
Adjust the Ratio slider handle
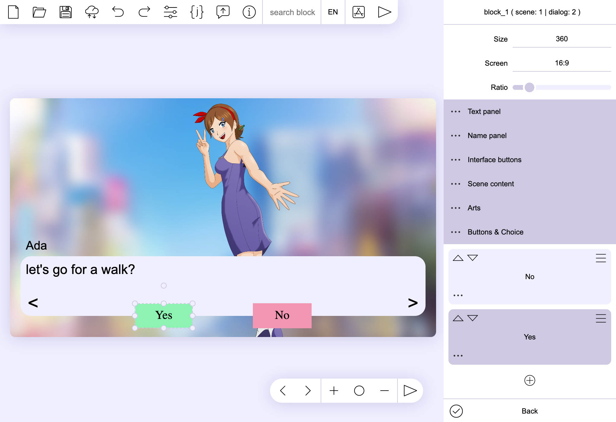pos(529,87)
